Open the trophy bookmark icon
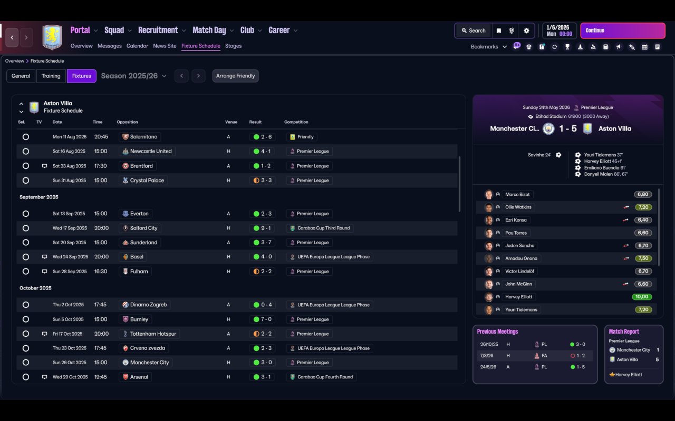This screenshot has height=421, width=675. 567,47
